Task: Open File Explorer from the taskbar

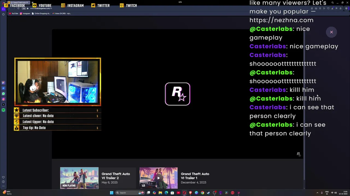Action: coord(160,193)
